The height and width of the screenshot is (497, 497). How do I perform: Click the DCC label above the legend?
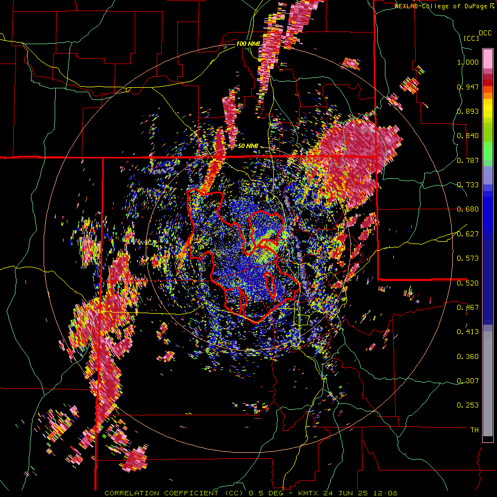pos(485,33)
